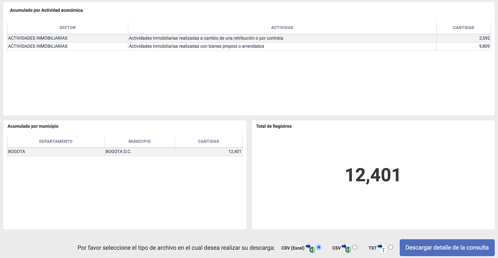This screenshot has width=498, height=258.
Task: Click the TXT export file icon
Action: [382, 248]
